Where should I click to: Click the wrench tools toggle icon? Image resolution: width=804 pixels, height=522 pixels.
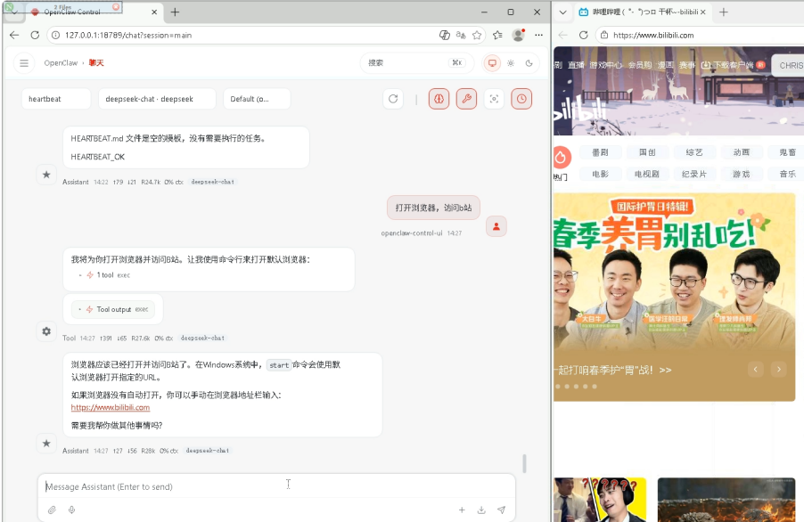(466, 99)
